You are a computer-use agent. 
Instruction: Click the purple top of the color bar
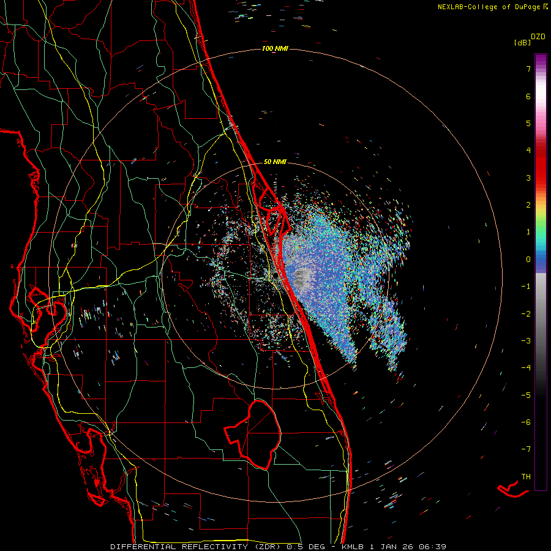click(541, 60)
